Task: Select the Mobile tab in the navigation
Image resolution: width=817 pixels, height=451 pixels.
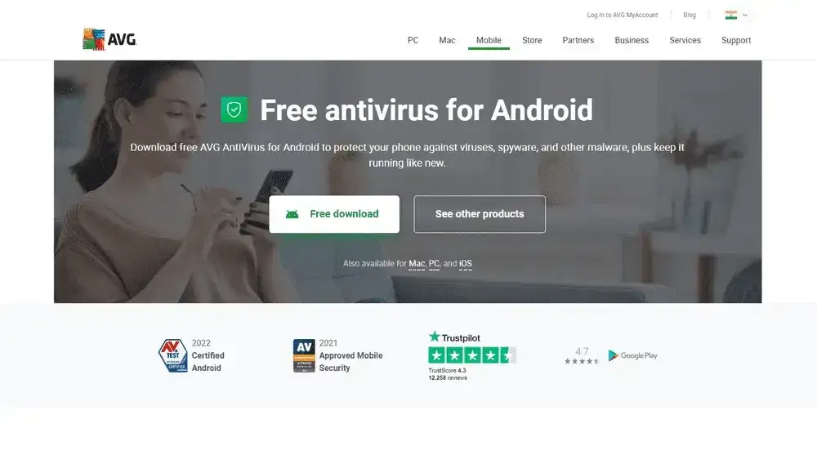Action: (x=489, y=40)
